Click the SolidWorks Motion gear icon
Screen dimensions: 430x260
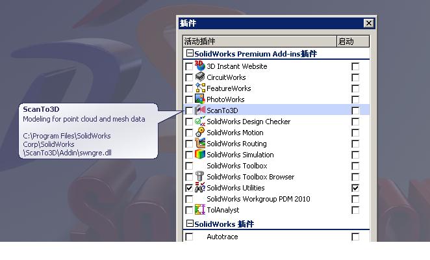(200, 133)
